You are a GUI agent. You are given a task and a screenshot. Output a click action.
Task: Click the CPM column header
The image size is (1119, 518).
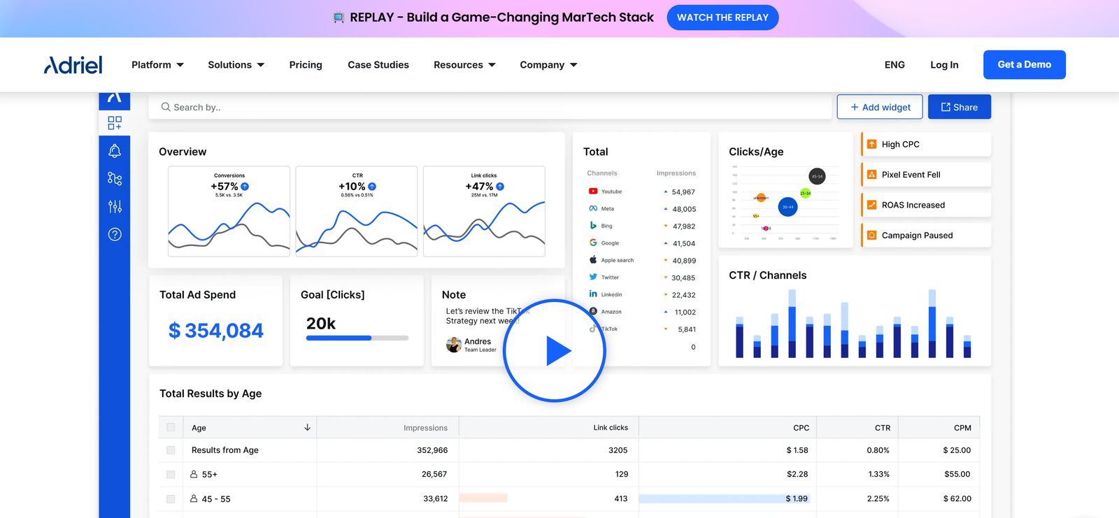pyautogui.click(x=962, y=428)
